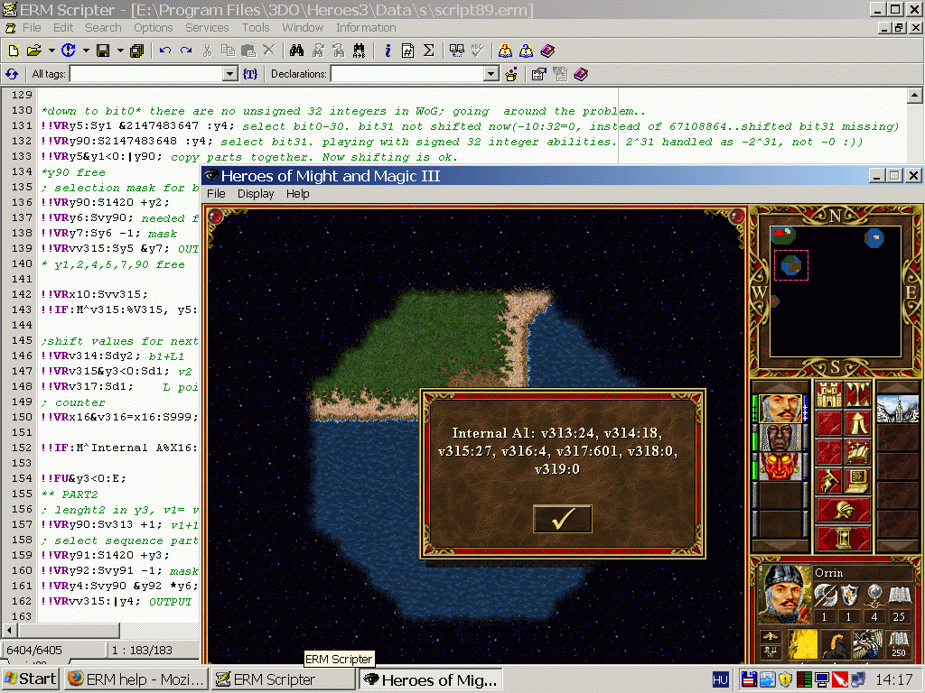The width and height of the screenshot is (925, 693).
Task: Click the Windows Start button
Action: [x=30, y=679]
